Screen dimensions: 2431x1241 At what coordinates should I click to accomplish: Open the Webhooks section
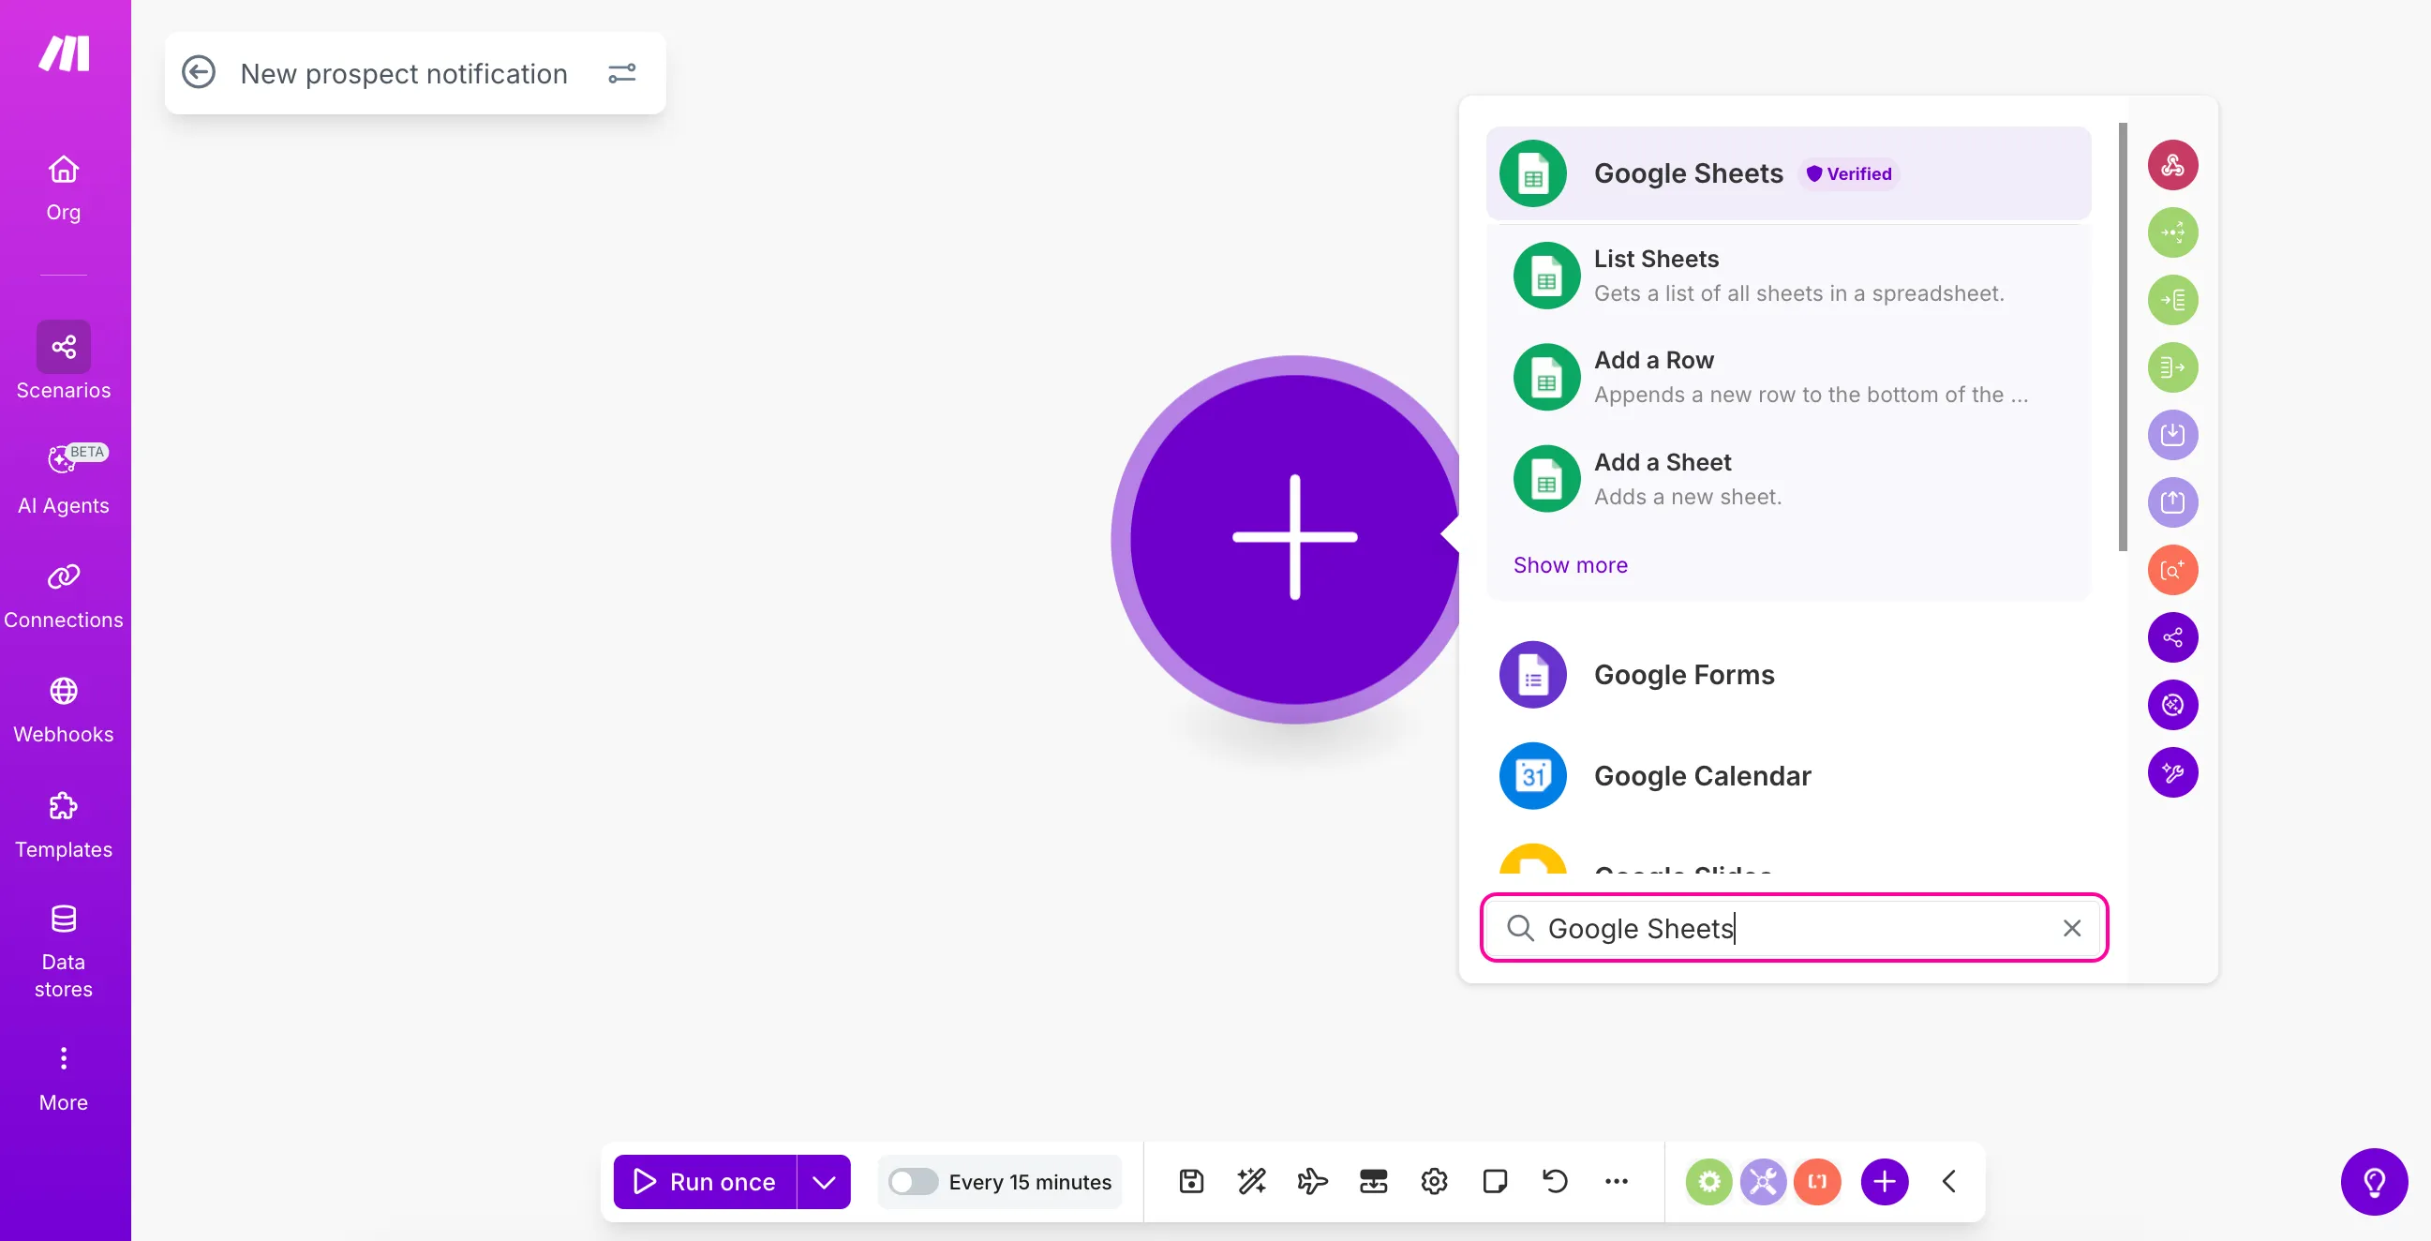pos(63,710)
